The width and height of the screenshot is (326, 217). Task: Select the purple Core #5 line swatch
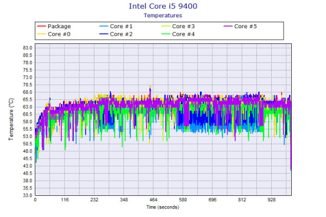coord(228,26)
